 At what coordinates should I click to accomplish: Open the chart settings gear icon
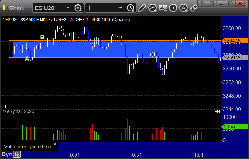(78, 8)
